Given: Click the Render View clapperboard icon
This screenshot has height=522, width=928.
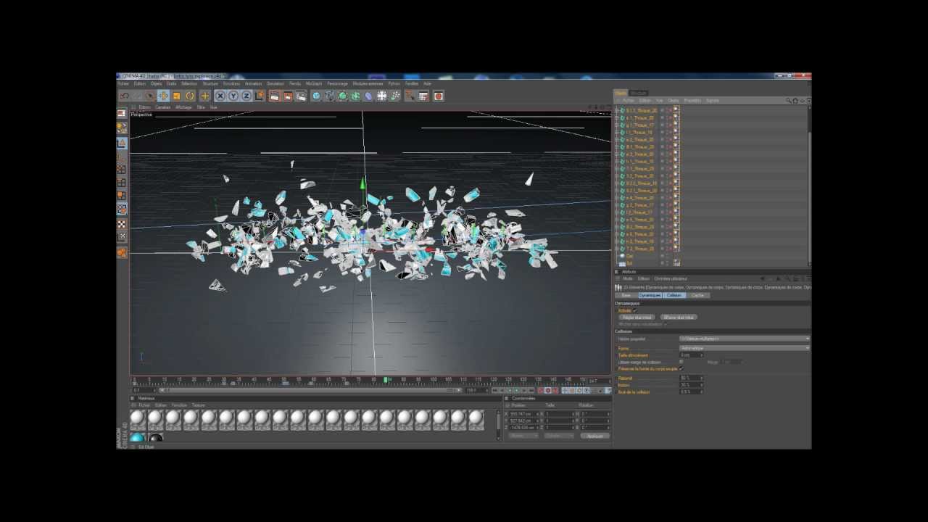Looking at the screenshot, I should click(x=275, y=96).
